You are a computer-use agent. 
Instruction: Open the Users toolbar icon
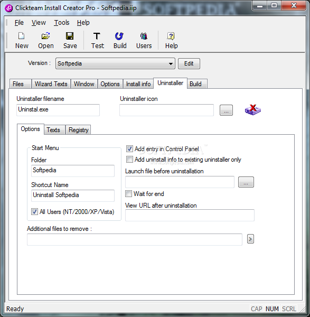(144, 41)
